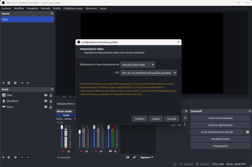Move scene down arrow in Scene panel
Screen dimensions: 252x167
point(27,83)
